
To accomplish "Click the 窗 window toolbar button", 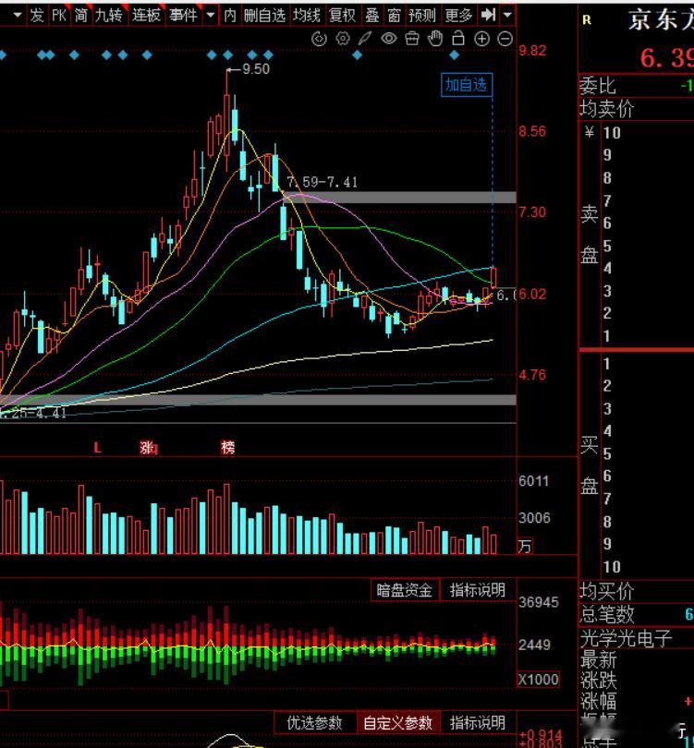I will pos(394,16).
